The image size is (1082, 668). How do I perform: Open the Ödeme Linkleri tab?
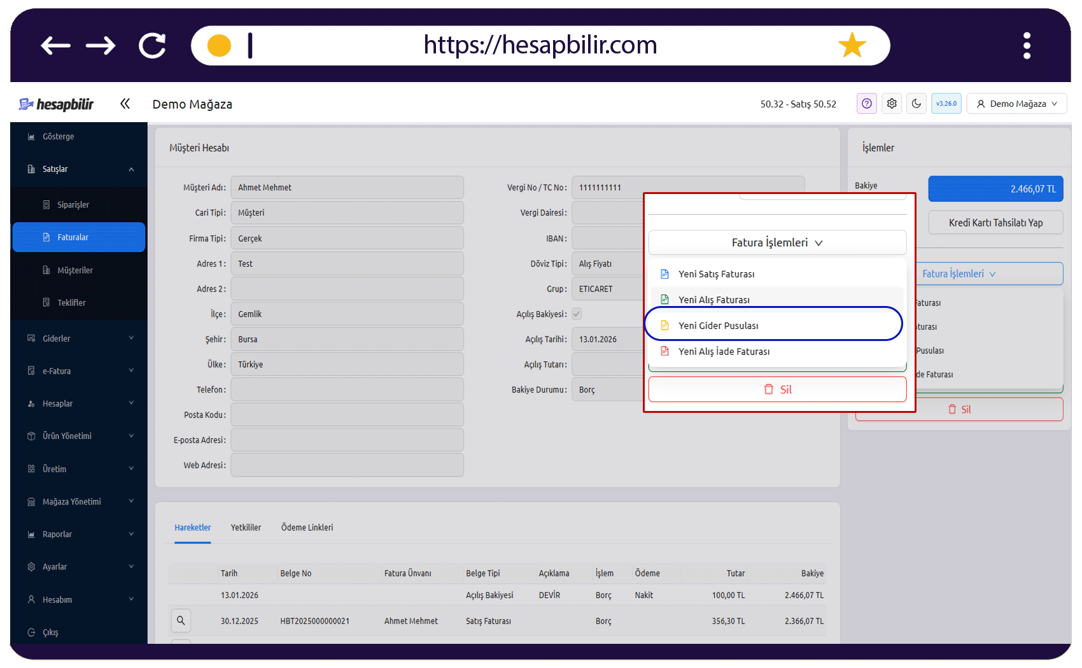(x=307, y=527)
